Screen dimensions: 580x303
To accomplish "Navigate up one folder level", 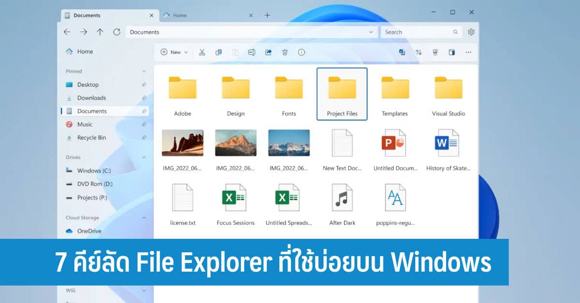I will (x=100, y=32).
